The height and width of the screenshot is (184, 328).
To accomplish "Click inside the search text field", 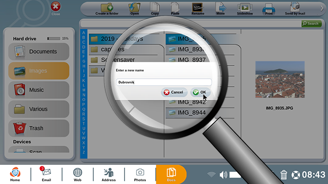I will coord(191,24).
